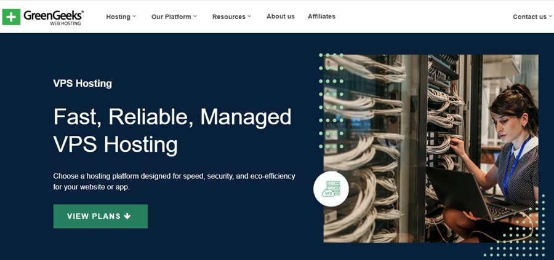Click the "Choose a hosting platform designed" description text
The width and height of the screenshot is (554, 260).
point(174,181)
